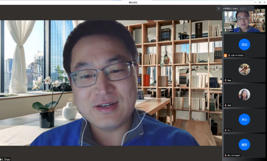The width and height of the screenshot is (267, 161).
Task: Click the 李心 blue avatar circle
Action: pyautogui.click(x=244, y=120)
